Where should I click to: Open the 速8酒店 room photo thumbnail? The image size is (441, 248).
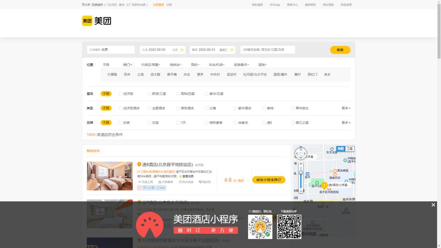pyautogui.click(x=110, y=176)
